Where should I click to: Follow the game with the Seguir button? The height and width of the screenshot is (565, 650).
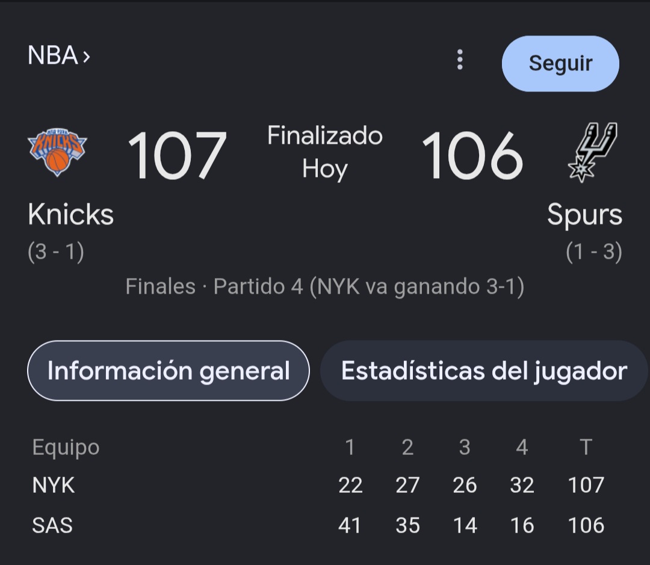560,63
